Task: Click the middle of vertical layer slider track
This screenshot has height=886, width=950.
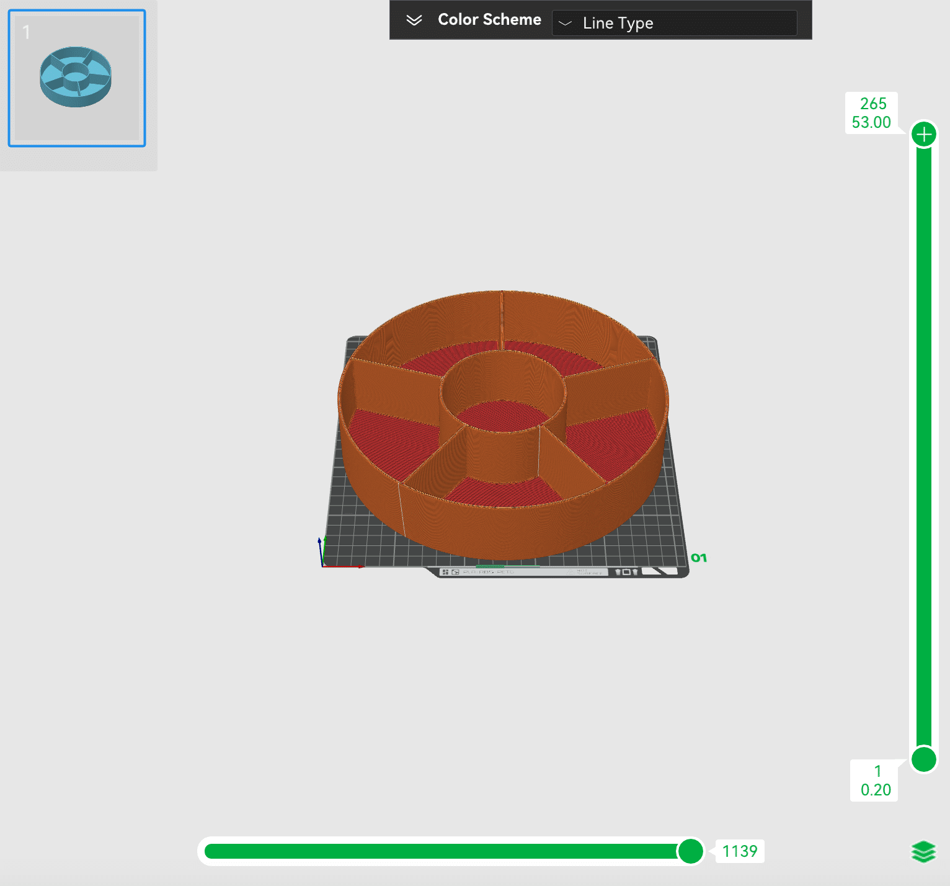Action: 923,447
